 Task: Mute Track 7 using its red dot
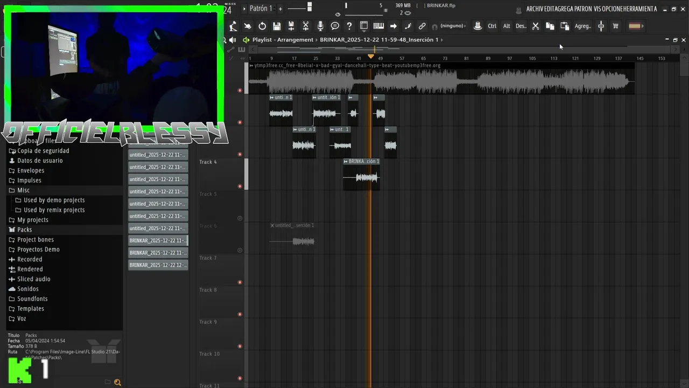tap(240, 282)
